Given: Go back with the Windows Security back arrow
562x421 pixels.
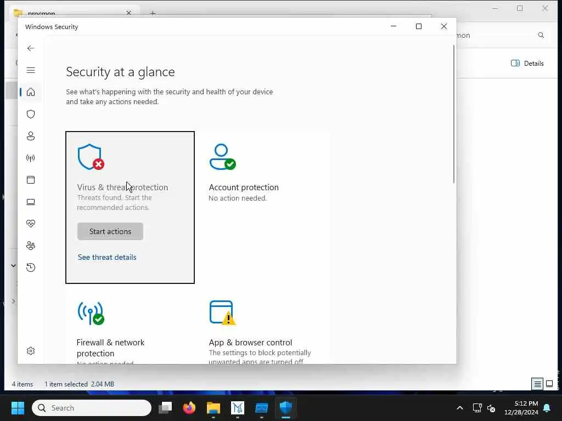Looking at the screenshot, I should [x=31, y=48].
